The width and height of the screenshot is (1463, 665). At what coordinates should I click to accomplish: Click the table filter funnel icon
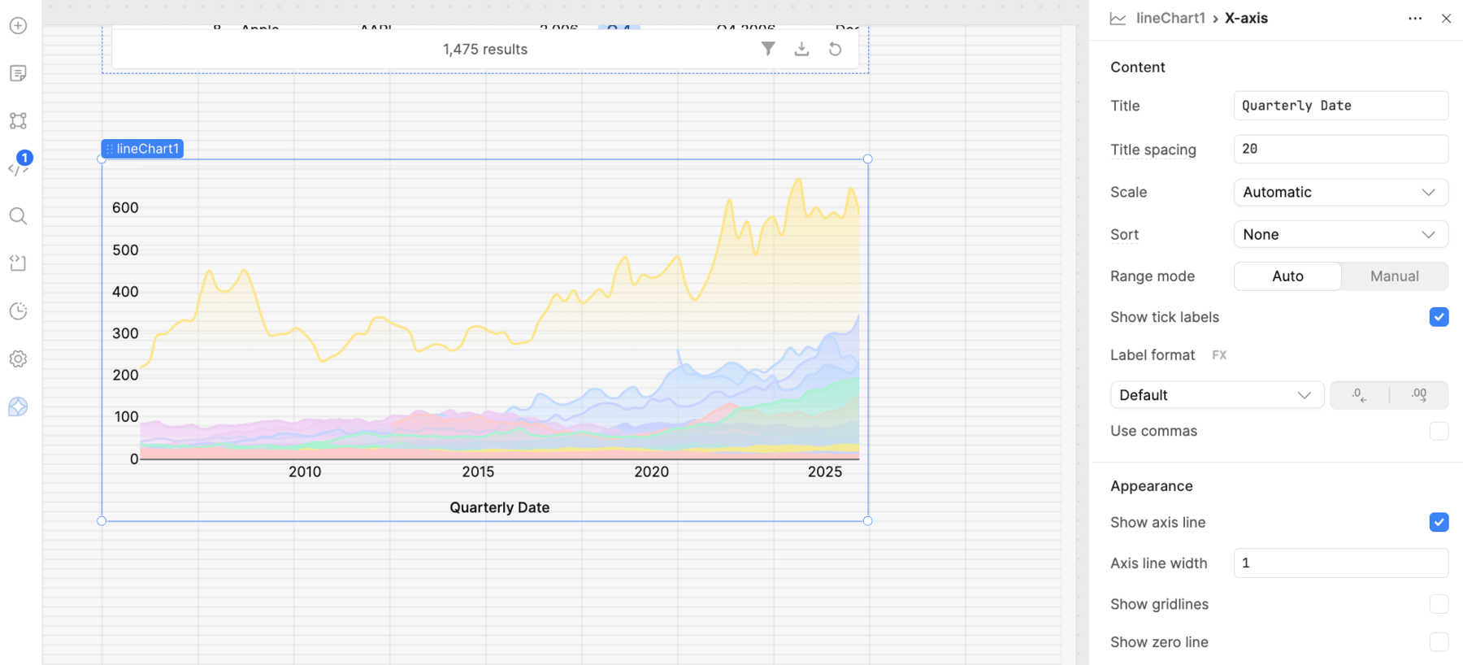pos(768,49)
